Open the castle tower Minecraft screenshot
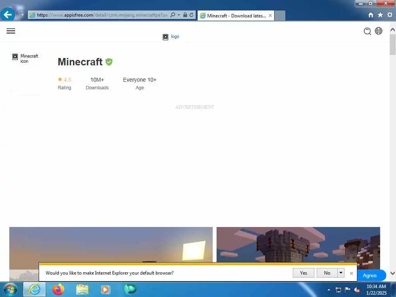396x297 pixels. coord(298,244)
